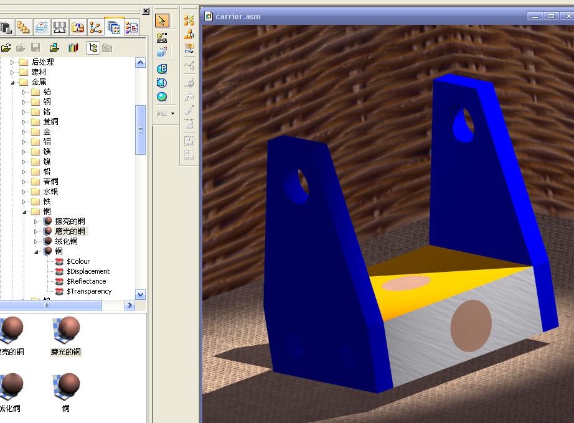Image resolution: width=574 pixels, height=423 pixels.
Task: Select the 镁 folder in the tree
Action: click(47, 152)
